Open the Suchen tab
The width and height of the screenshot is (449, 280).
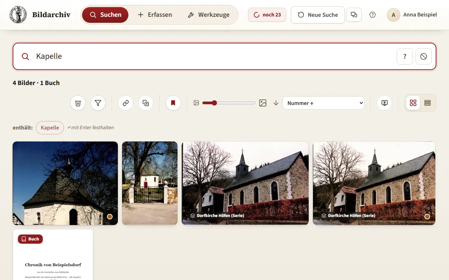point(105,15)
